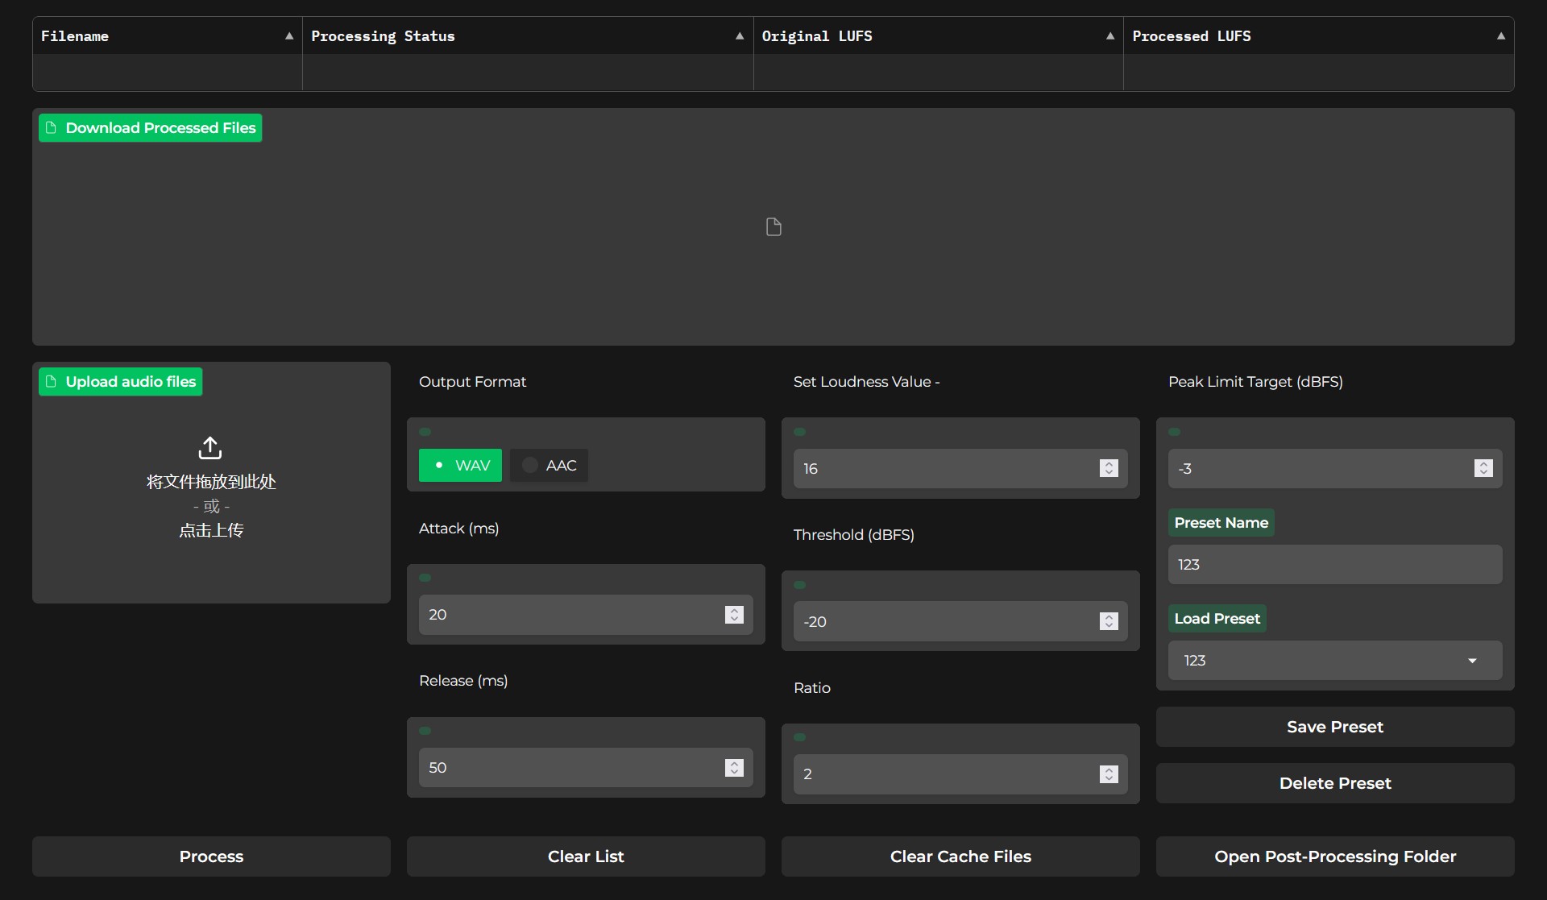This screenshot has width=1547, height=900.
Task: Select WAV output format
Action: point(460,466)
